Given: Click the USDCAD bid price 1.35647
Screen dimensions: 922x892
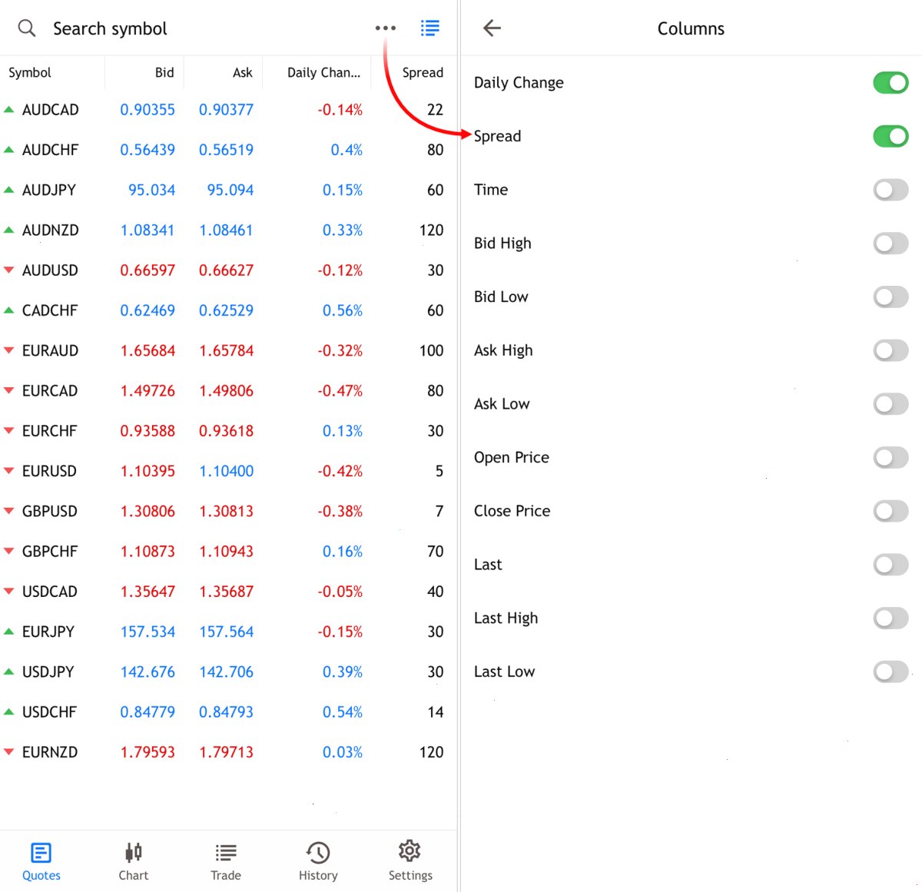Looking at the screenshot, I should coord(148,592).
